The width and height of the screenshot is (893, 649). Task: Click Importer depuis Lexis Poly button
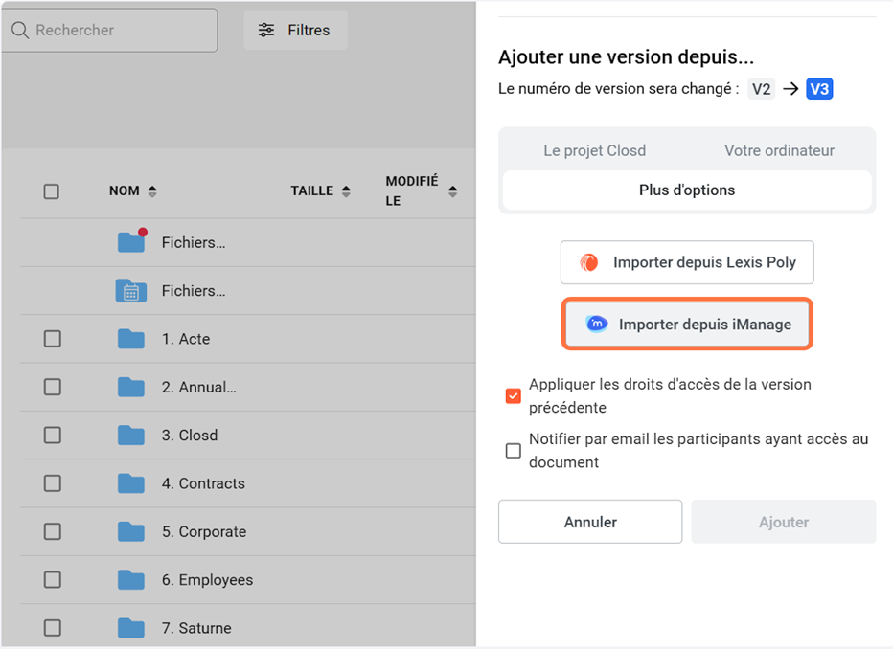687,262
